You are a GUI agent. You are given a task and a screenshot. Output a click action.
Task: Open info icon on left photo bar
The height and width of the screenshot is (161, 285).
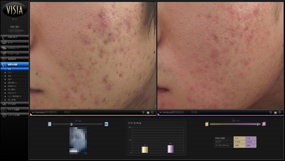pos(143,112)
